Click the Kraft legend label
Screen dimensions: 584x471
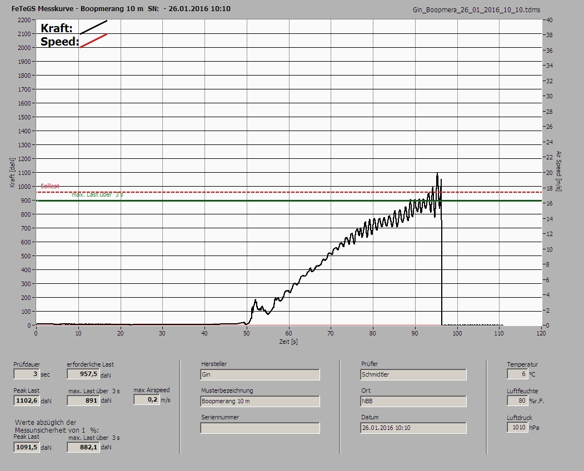(x=57, y=28)
